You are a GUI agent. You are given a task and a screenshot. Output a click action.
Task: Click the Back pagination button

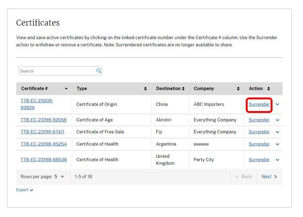point(244,177)
